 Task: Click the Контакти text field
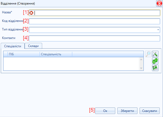click(x=94, y=38)
